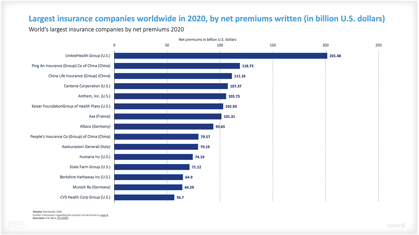This screenshot has height=235, width=419.
Task: Click the China Life Insurance bar
Action: coord(173,76)
